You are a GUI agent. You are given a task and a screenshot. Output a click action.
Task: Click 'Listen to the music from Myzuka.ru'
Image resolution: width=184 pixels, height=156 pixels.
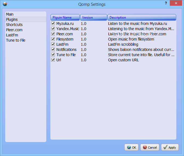click(137, 24)
